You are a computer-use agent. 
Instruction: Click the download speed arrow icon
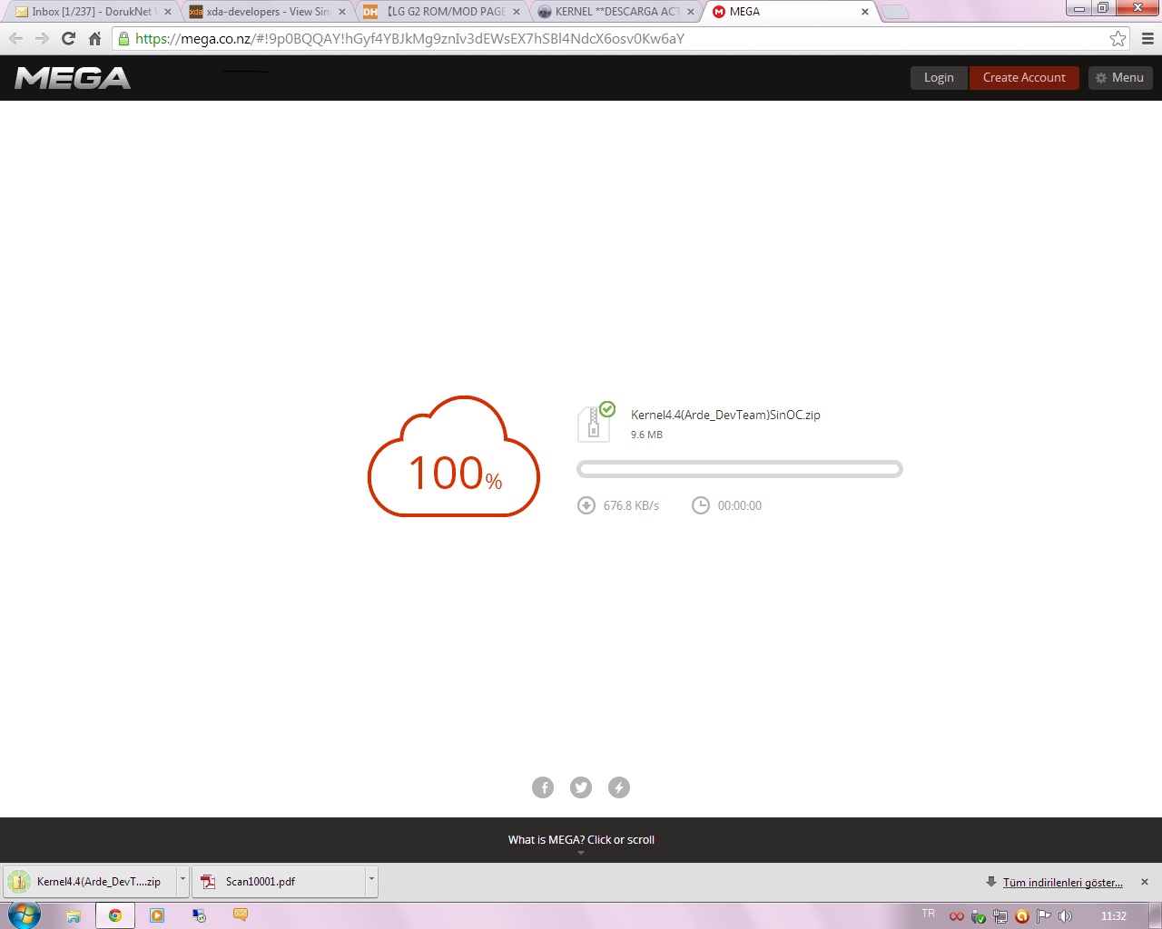pyautogui.click(x=586, y=505)
